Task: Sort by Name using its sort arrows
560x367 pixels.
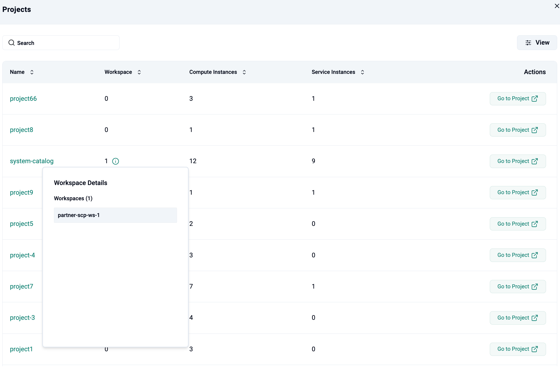Action: click(x=32, y=72)
